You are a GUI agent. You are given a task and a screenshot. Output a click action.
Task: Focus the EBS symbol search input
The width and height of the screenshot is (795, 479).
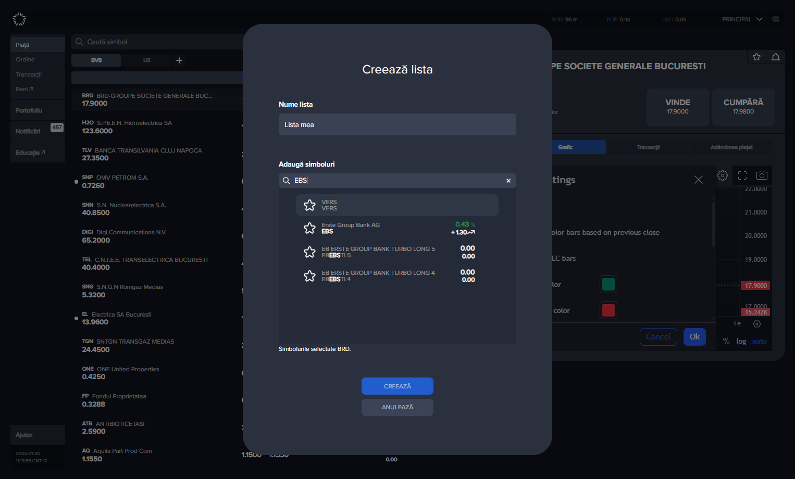pos(398,181)
